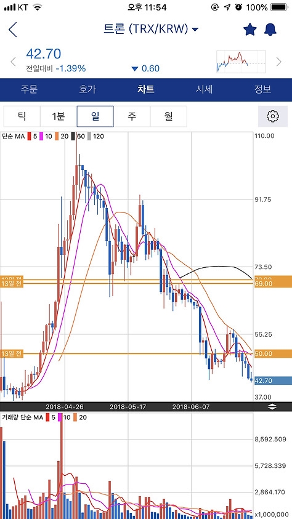This screenshot has height=519, width=292.
Task: Tap the 거래량 단순 MA legend
Action: point(23,417)
